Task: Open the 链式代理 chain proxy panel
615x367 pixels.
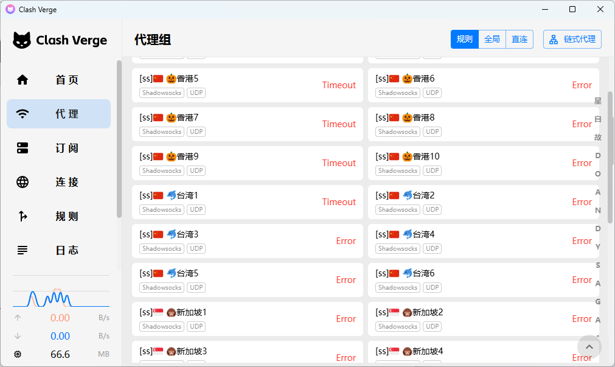Action: click(572, 40)
